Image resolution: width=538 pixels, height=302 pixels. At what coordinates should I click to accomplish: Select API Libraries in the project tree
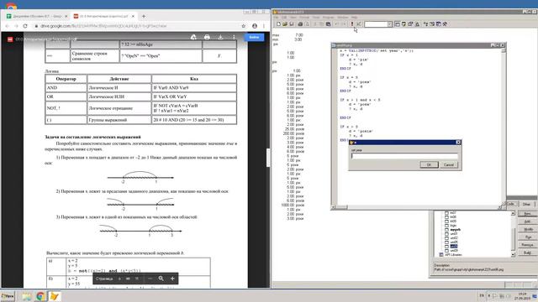pos(453,255)
